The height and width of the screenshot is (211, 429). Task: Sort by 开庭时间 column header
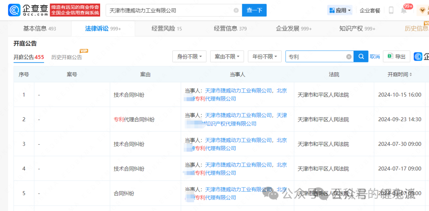click(x=400, y=74)
